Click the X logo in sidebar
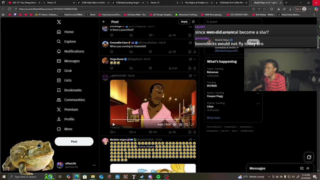This screenshot has height=180, width=320. 59,22
